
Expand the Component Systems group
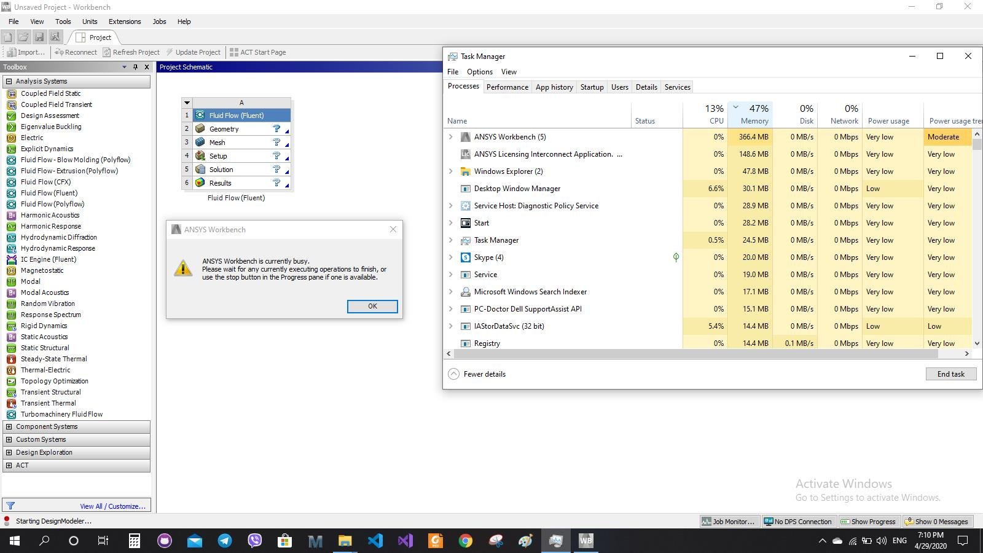click(x=9, y=426)
